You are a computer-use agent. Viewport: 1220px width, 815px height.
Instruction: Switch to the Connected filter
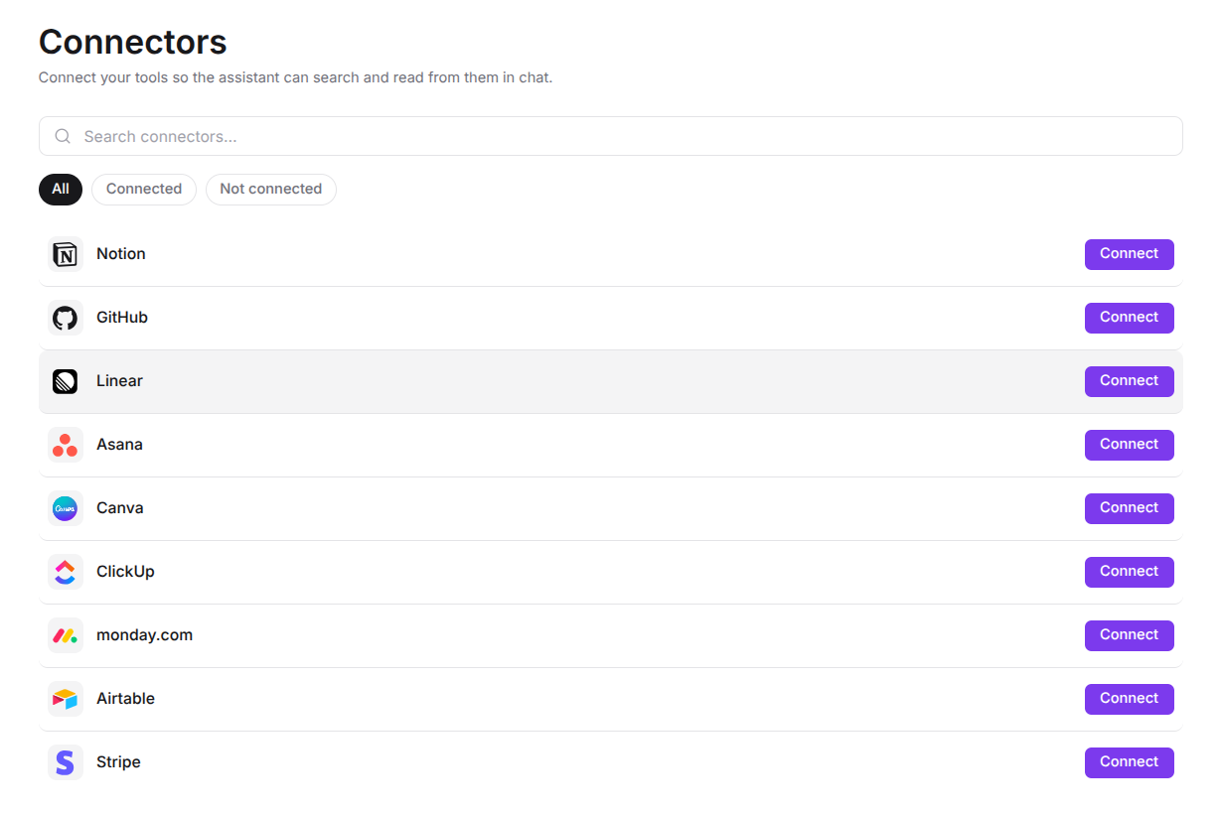point(144,190)
